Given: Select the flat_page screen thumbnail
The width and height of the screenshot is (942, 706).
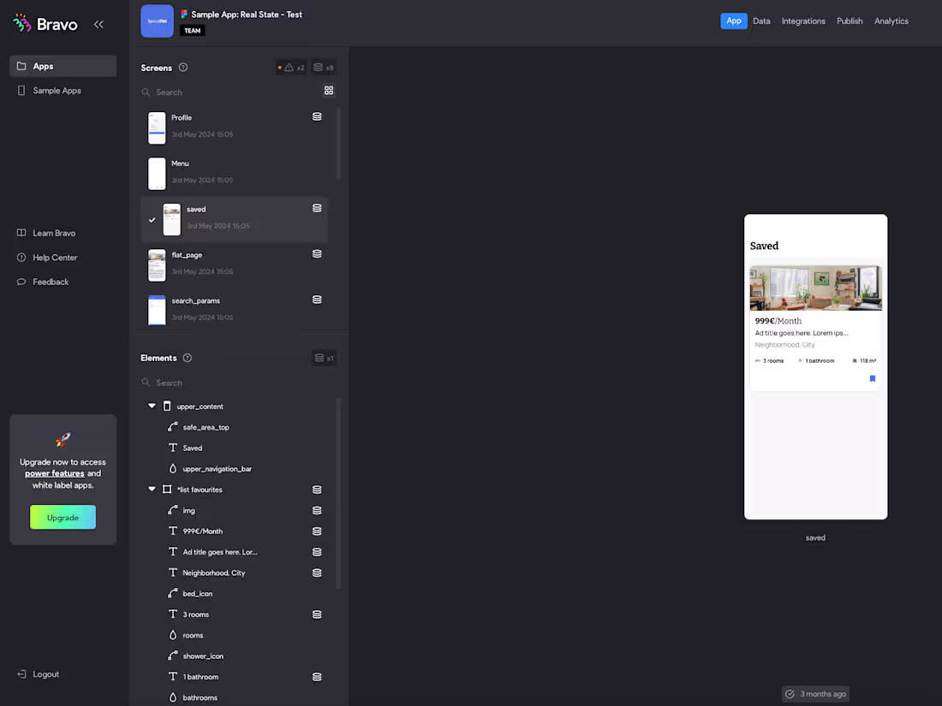Looking at the screenshot, I should pos(157,265).
